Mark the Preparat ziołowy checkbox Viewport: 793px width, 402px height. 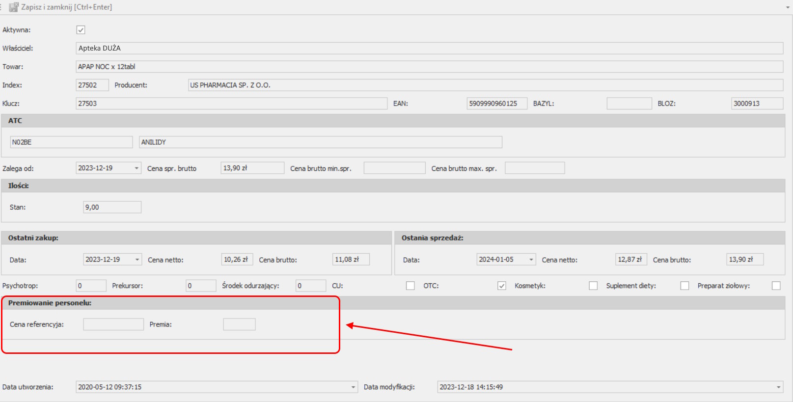pyautogui.click(x=776, y=286)
